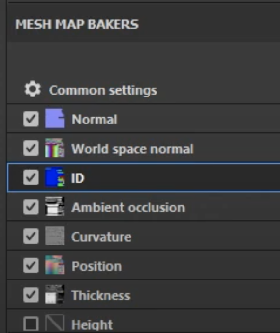Select the Thickness baker label
The image size is (280, 333).
tap(101, 296)
